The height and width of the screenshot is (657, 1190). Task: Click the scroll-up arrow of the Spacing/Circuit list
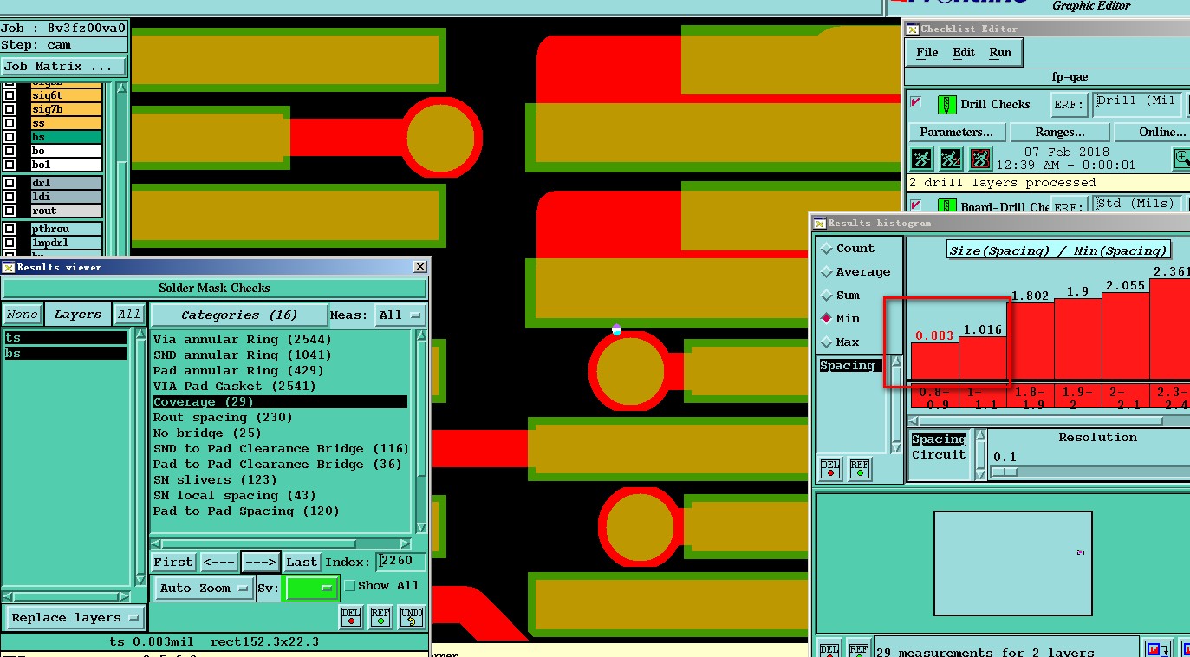click(980, 436)
